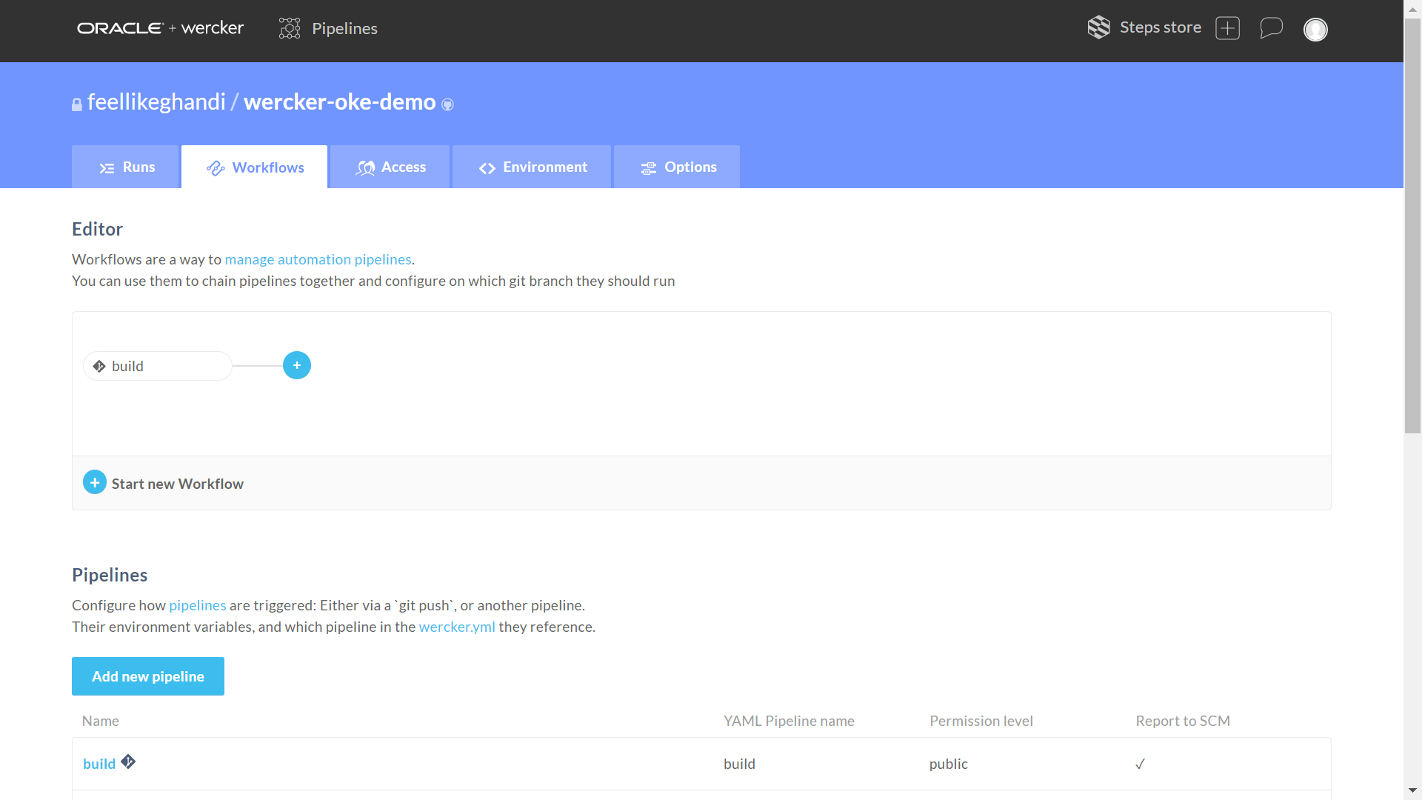Switch to the Access tab

(x=390, y=167)
